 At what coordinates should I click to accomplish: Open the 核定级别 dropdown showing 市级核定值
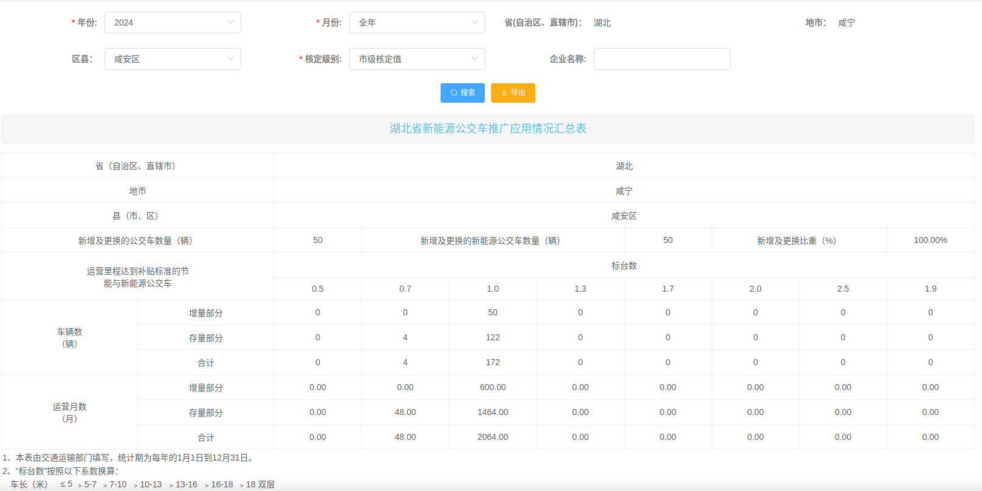pyautogui.click(x=417, y=59)
